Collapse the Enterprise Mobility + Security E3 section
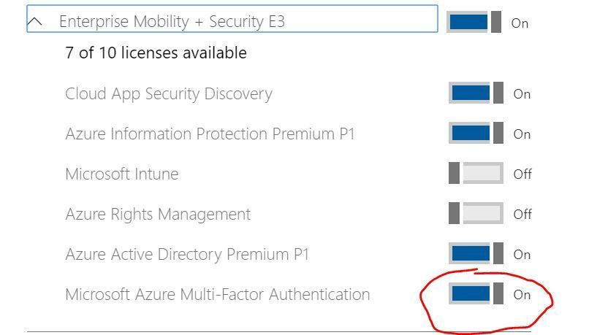The height and width of the screenshot is (335, 589). pyautogui.click(x=35, y=22)
